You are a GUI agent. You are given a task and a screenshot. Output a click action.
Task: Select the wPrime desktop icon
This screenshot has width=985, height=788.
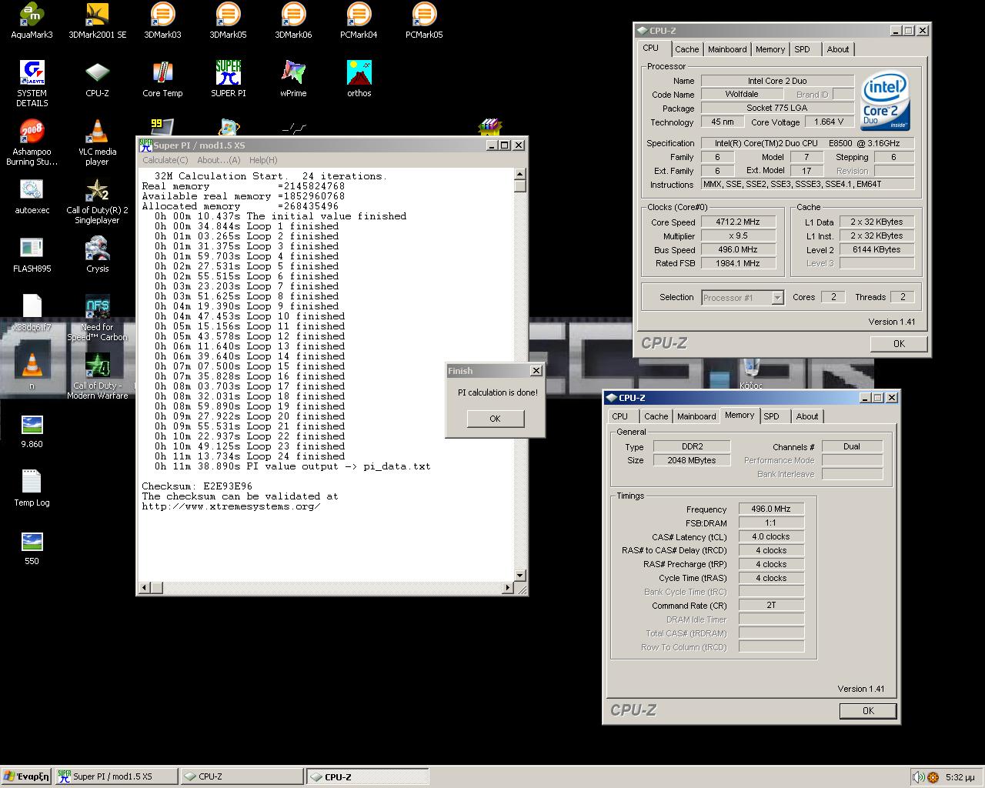coord(293,79)
